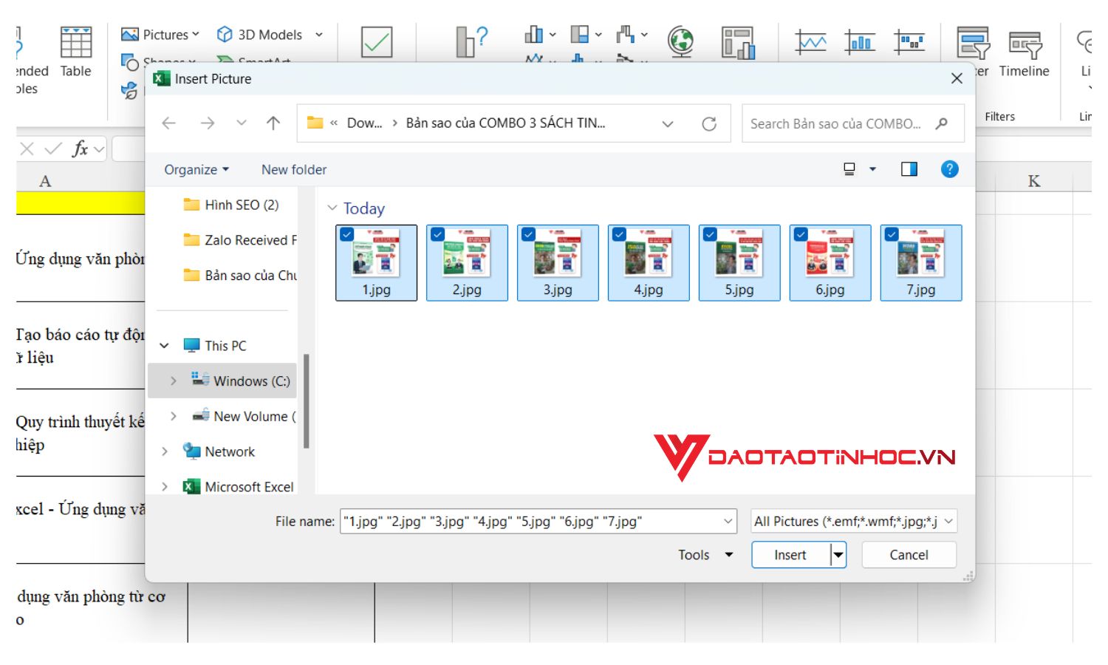
Task: Open the Insert button's split arrow
Action: (838, 554)
